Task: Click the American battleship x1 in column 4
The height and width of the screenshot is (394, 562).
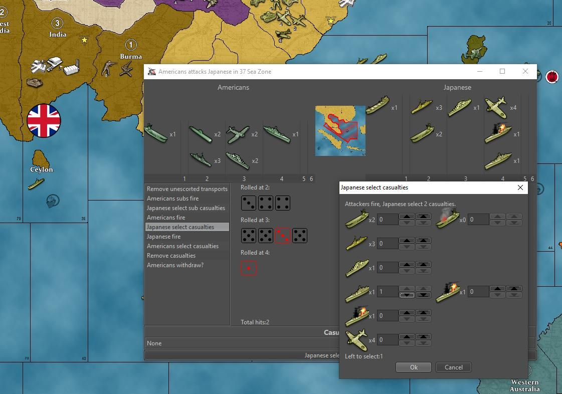Action: [x=276, y=134]
